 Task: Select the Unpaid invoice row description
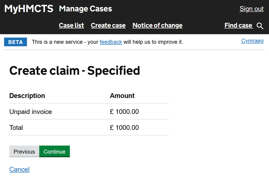(x=31, y=112)
